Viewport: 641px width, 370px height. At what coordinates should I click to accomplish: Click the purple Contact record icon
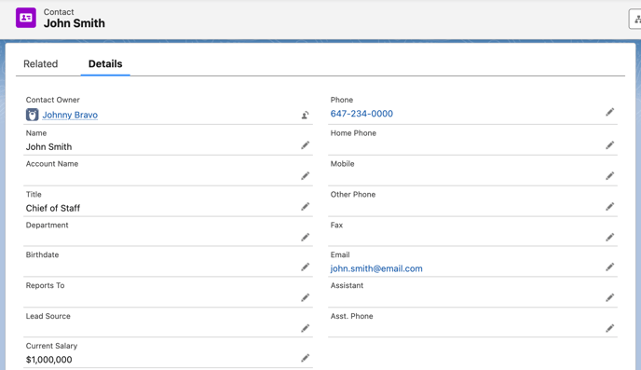[x=26, y=18]
